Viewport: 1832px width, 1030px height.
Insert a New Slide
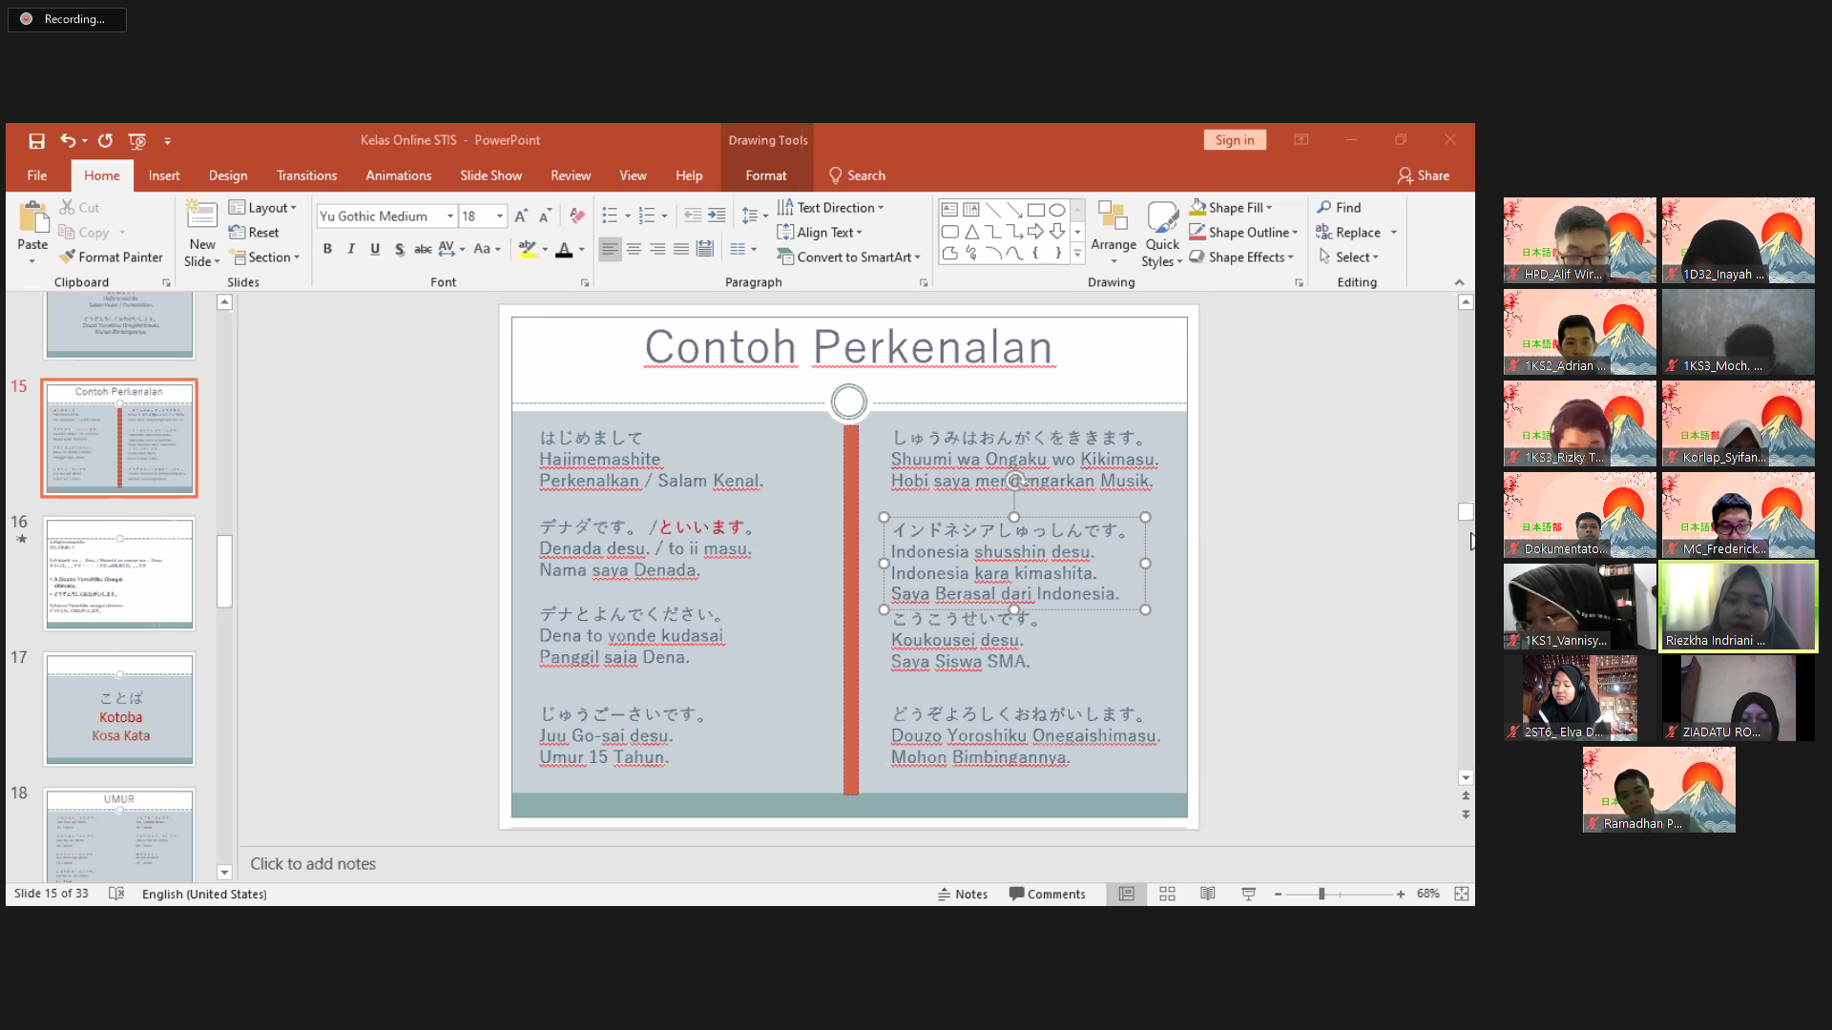coord(201,234)
